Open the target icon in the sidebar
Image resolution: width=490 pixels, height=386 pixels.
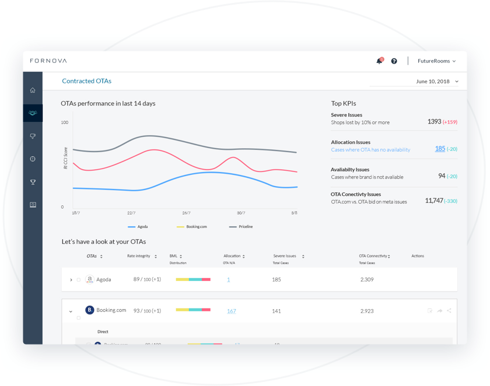33,159
